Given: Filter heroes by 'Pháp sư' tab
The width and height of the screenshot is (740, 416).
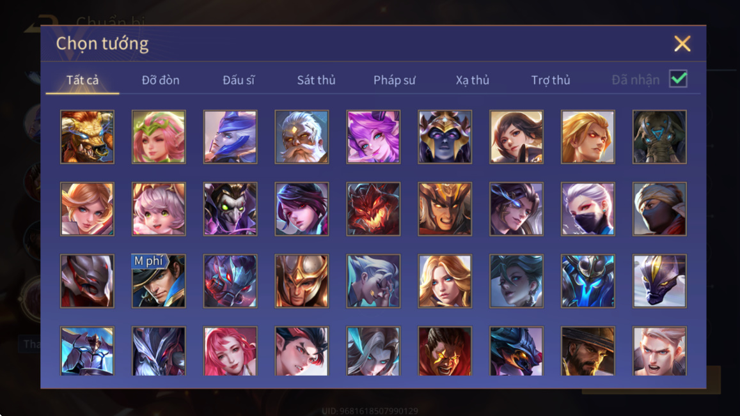Looking at the screenshot, I should click(x=394, y=80).
